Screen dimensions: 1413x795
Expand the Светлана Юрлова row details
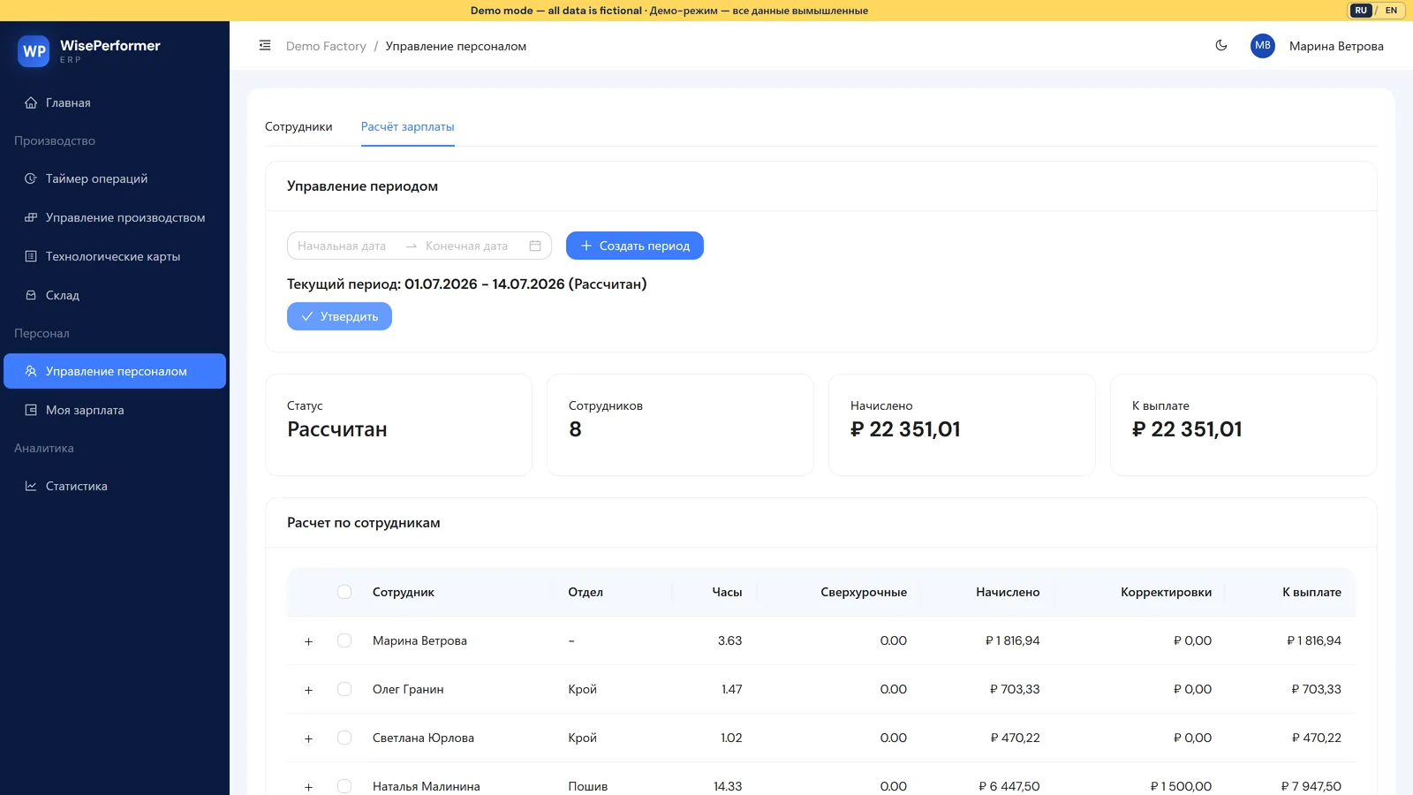[308, 738]
